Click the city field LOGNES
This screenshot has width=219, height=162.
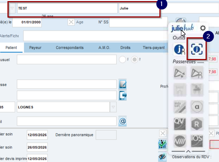63,107
